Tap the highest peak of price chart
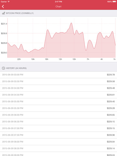The width and height of the screenshot is (117, 156). tap(71, 23)
